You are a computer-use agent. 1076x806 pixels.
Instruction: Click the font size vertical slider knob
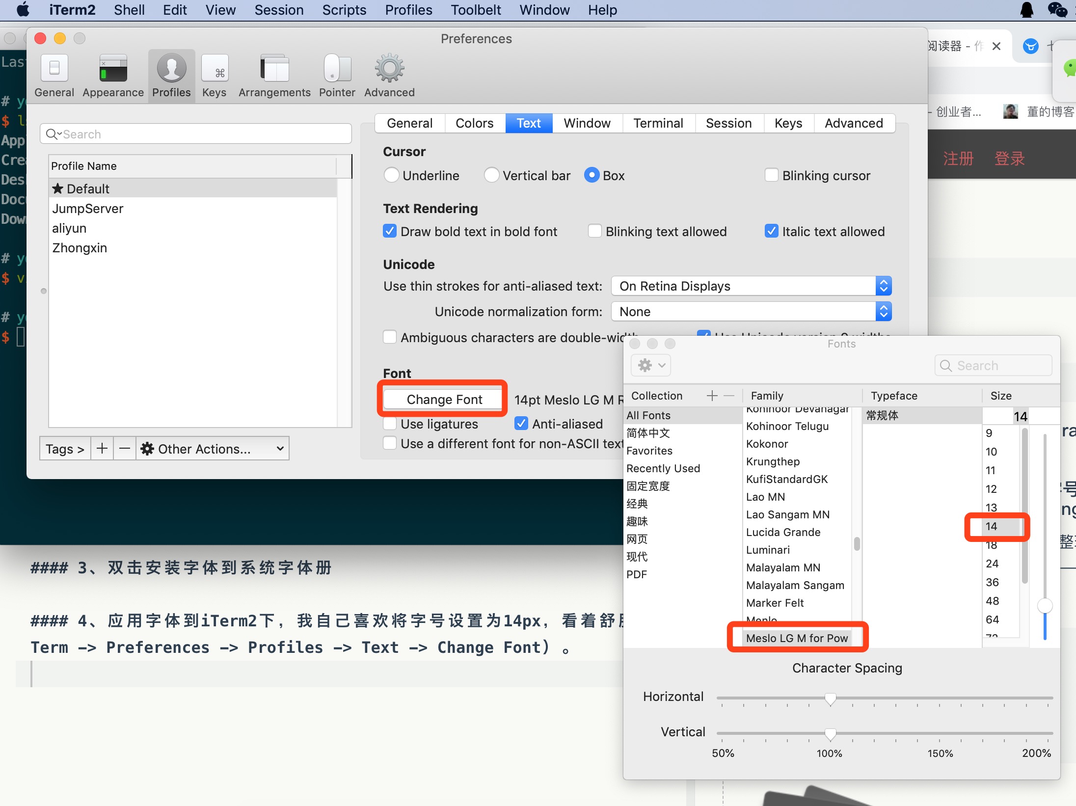point(1045,605)
